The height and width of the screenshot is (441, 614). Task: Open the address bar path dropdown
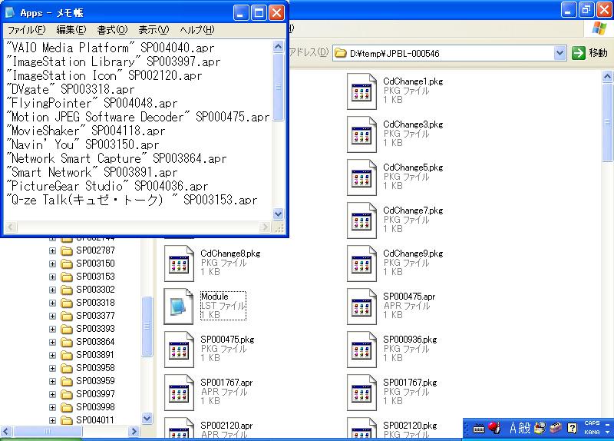click(x=560, y=53)
